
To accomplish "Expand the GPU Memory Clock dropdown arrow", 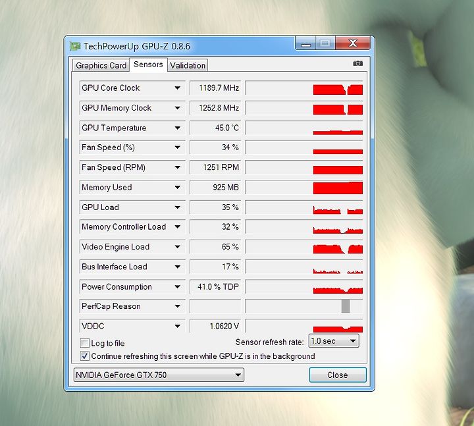I will [x=178, y=108].
